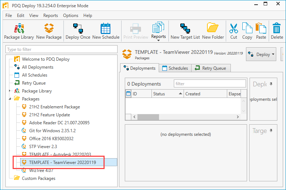This screenshot has width=286, height=190.
Task: Open the Options menu
Action: [71, 16]
